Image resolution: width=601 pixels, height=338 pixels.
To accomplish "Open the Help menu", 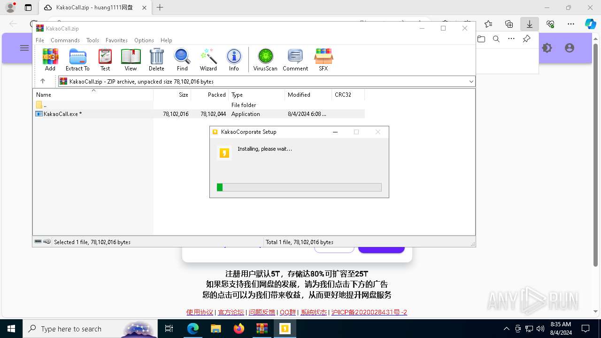I will (166, 40).
